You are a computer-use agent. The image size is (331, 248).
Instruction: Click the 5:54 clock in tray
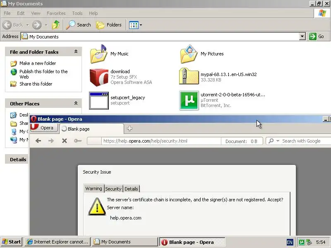click(321, 242)
